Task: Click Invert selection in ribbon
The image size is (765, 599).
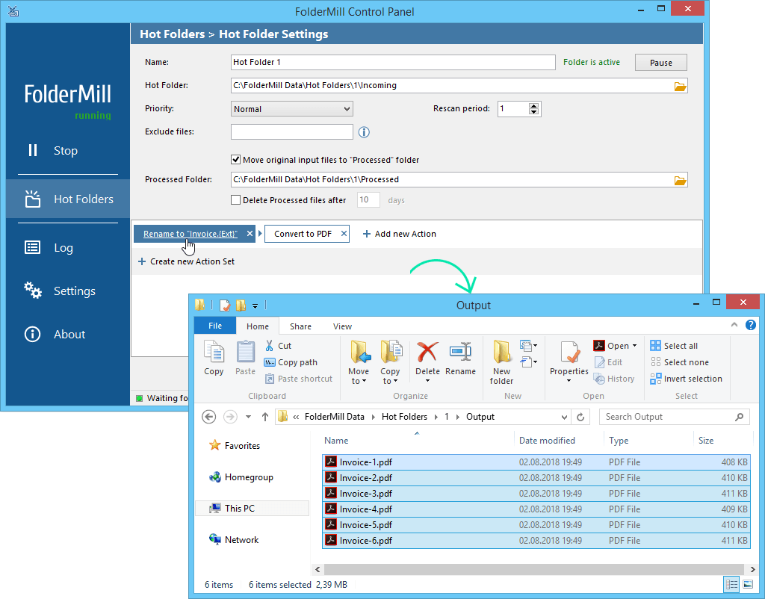Action: 686,379
